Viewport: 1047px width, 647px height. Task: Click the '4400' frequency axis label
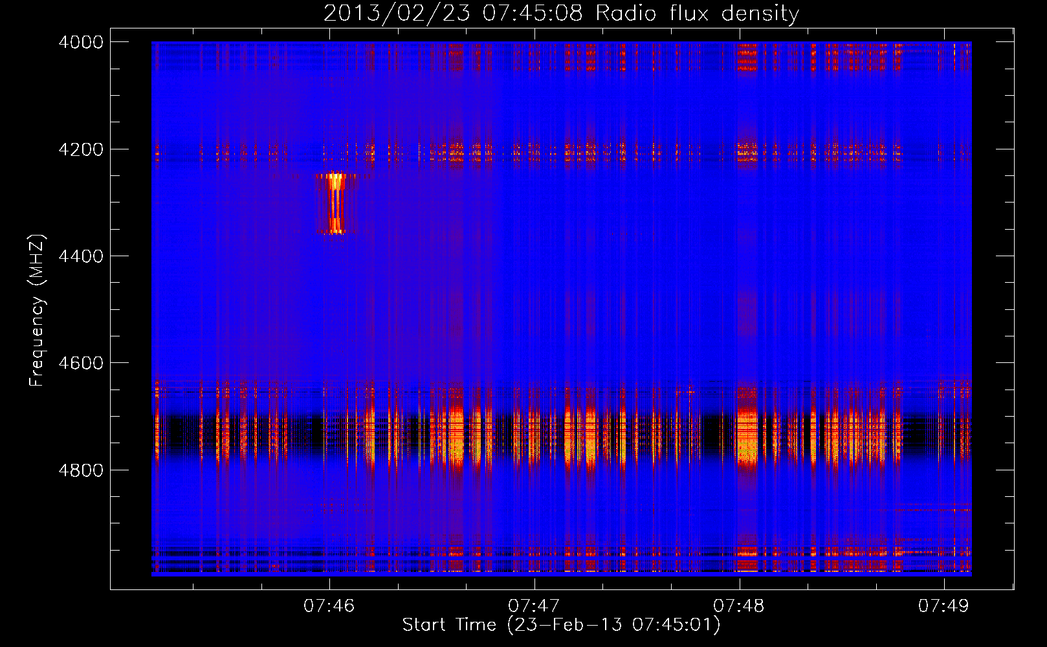coord(81,256)
